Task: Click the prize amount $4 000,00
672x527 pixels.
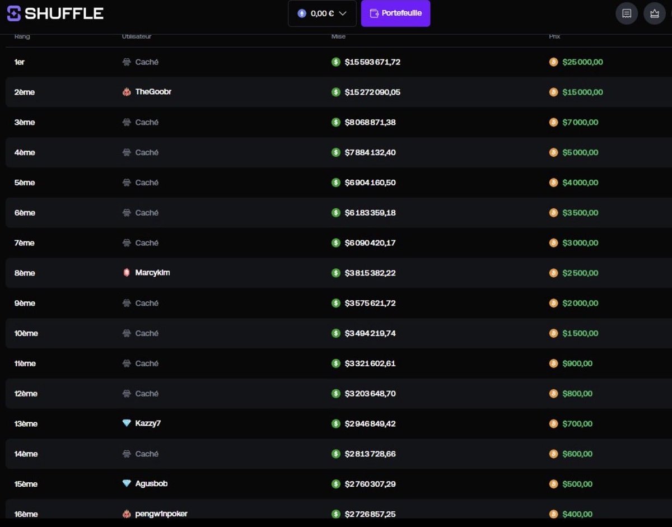Action: [580, 183]
